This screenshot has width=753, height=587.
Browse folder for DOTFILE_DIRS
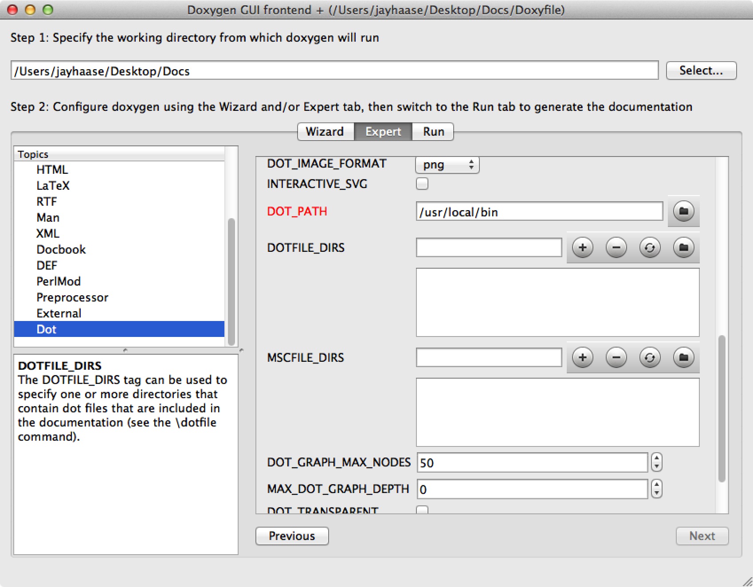tap(683, 247)
